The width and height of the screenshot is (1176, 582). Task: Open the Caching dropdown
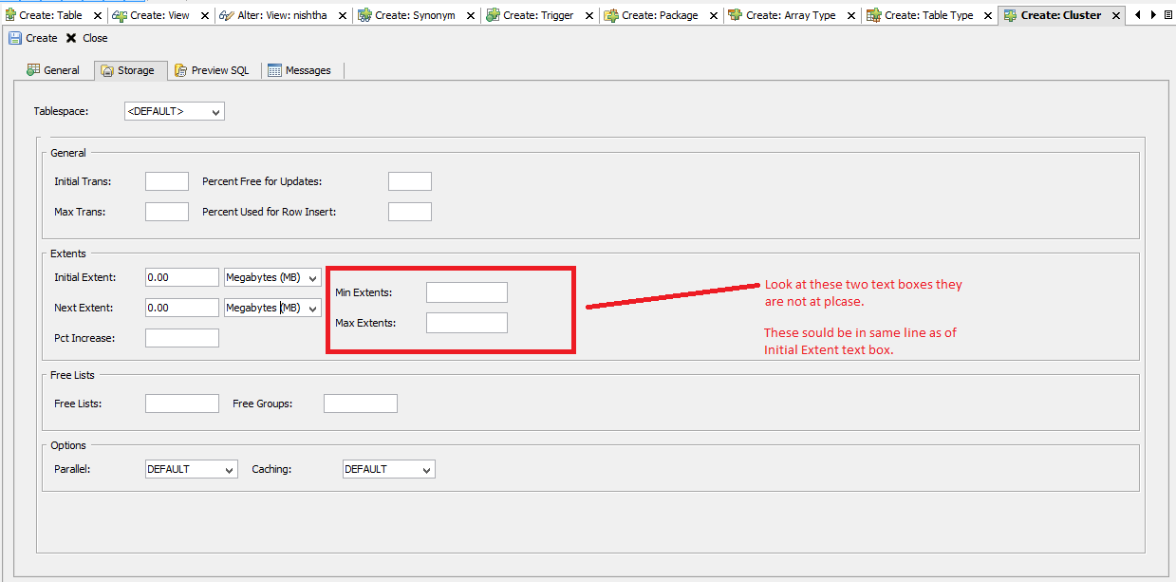tap(389, 469)
